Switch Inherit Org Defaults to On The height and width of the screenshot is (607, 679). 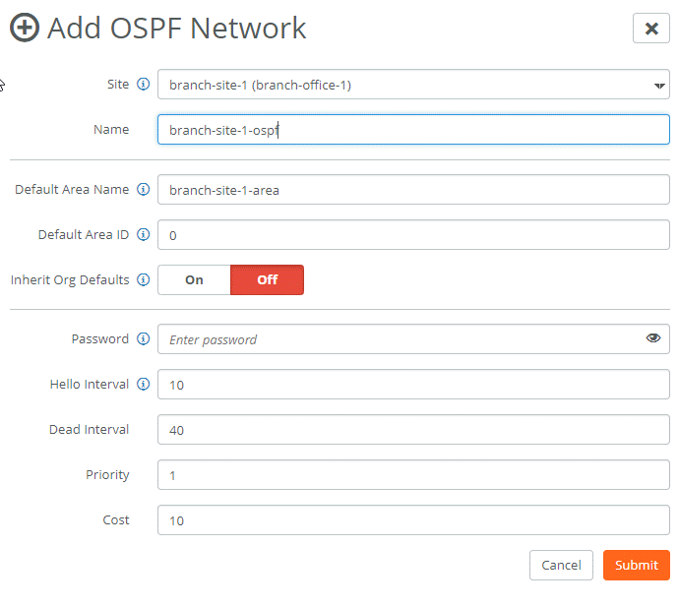click(x=194, y=280)
